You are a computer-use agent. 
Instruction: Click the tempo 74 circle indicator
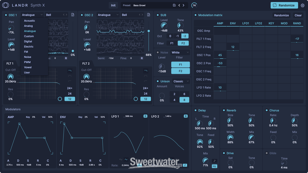(x=194, y=5)
